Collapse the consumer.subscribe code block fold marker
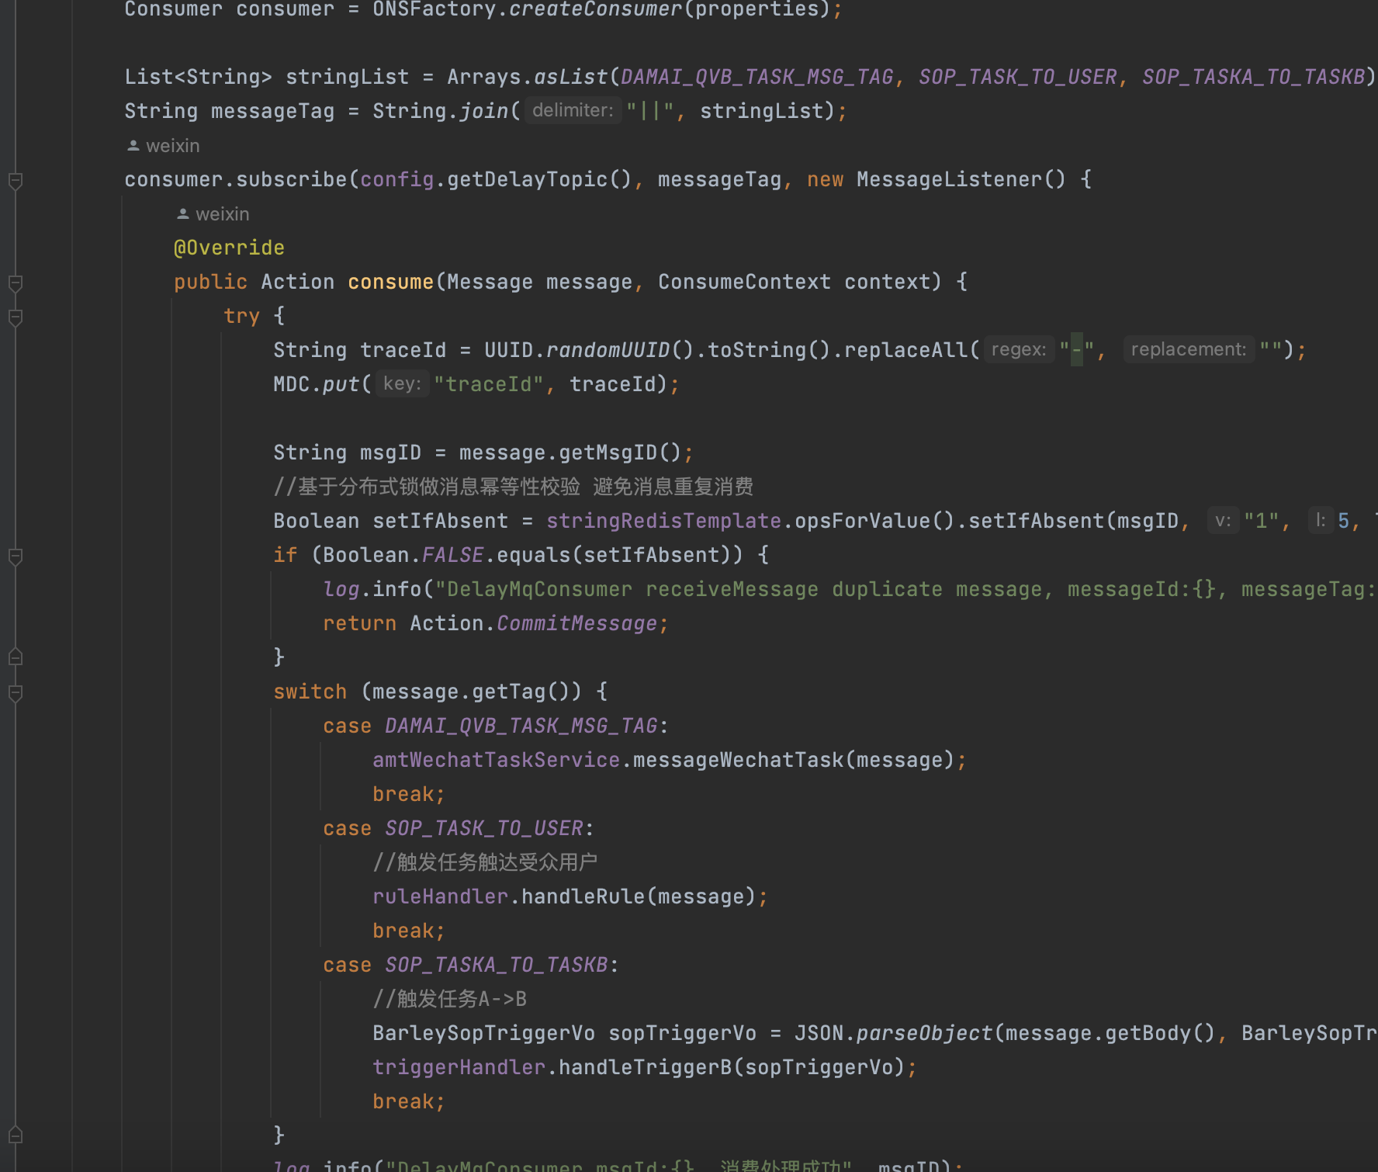The height and width of the screenshot is (1172, 1378). 16,181
